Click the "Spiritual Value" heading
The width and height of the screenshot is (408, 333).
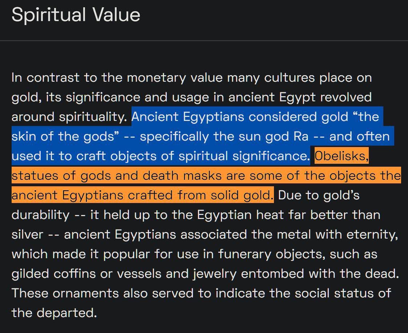click(76, 15)
